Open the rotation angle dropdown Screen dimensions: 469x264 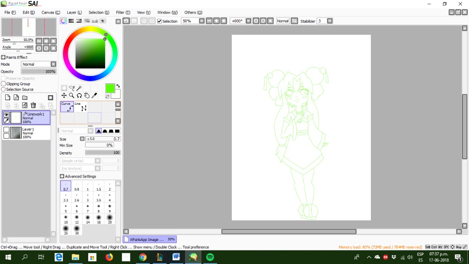point(248,21)
